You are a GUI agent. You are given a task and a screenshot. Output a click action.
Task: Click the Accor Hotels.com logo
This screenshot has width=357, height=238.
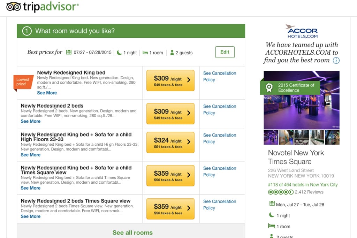[302, 31]
